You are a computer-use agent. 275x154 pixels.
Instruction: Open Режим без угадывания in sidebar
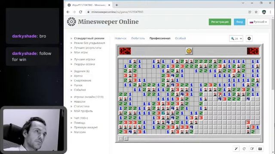(89, 43)
